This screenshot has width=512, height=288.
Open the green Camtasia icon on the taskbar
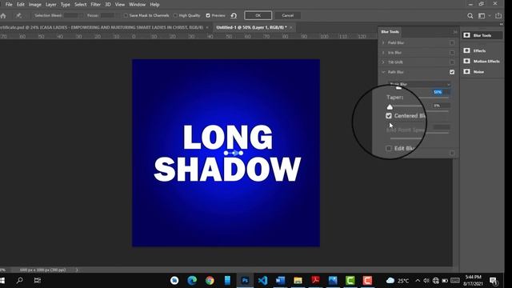[350, 280]
